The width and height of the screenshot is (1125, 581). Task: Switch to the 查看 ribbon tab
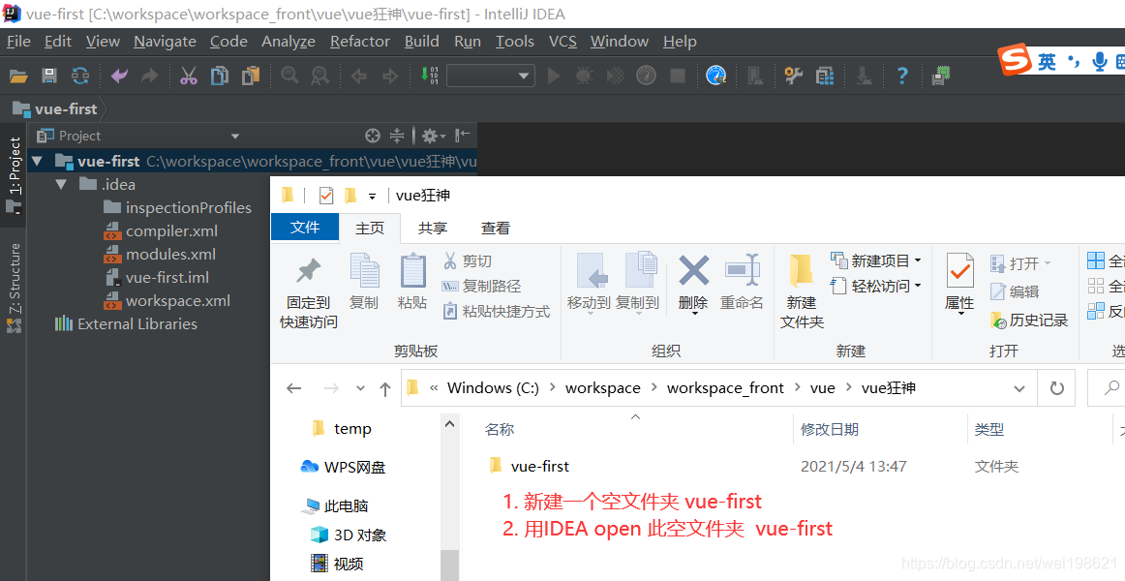coord(495,228)
